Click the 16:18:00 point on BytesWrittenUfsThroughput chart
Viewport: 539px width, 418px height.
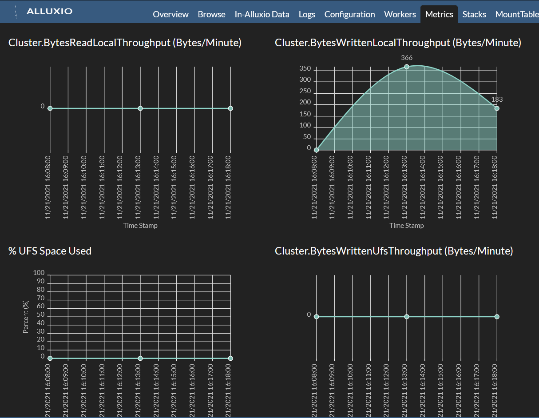click(497, 317)
